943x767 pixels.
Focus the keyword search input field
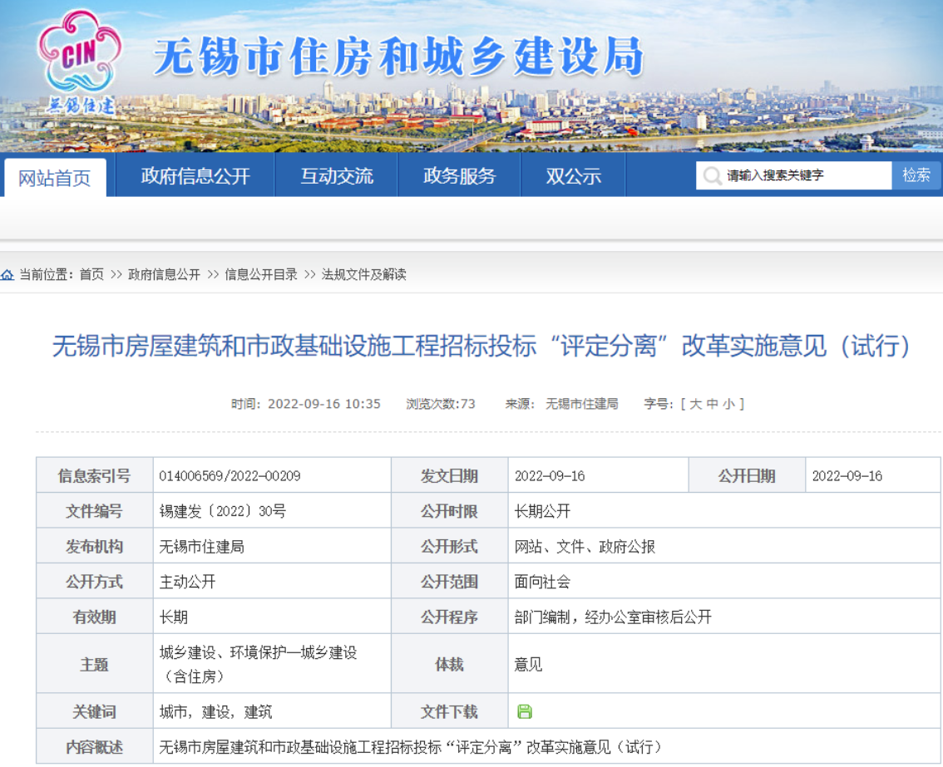[x=805, y=176]
